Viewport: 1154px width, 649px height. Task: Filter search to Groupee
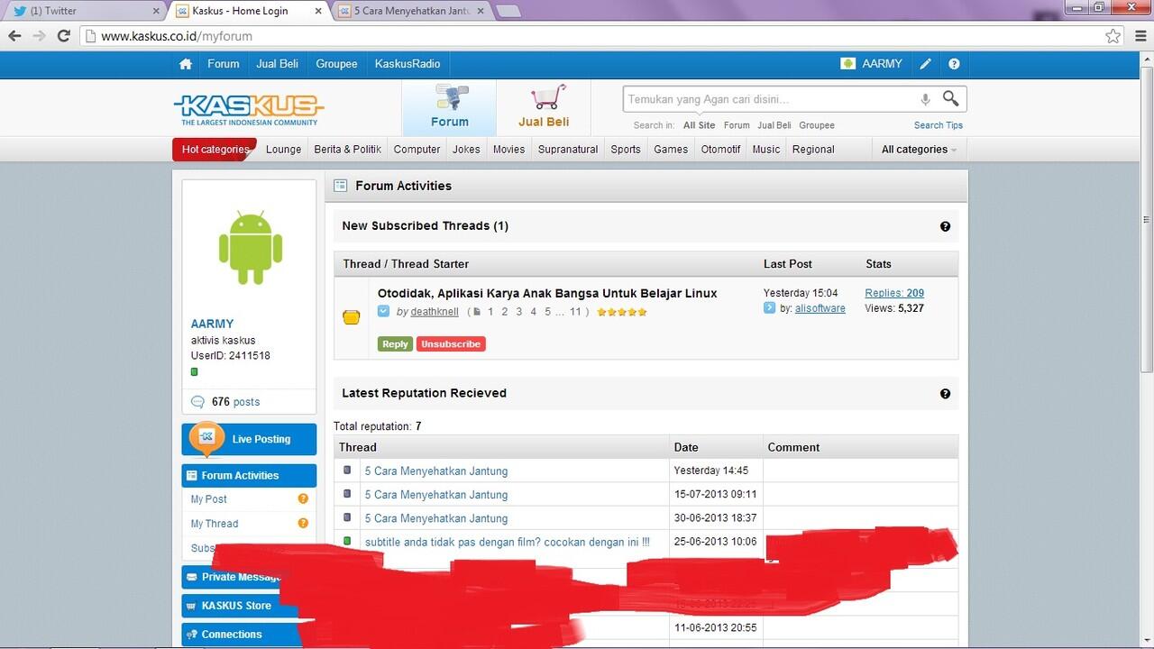pos(817,125)
